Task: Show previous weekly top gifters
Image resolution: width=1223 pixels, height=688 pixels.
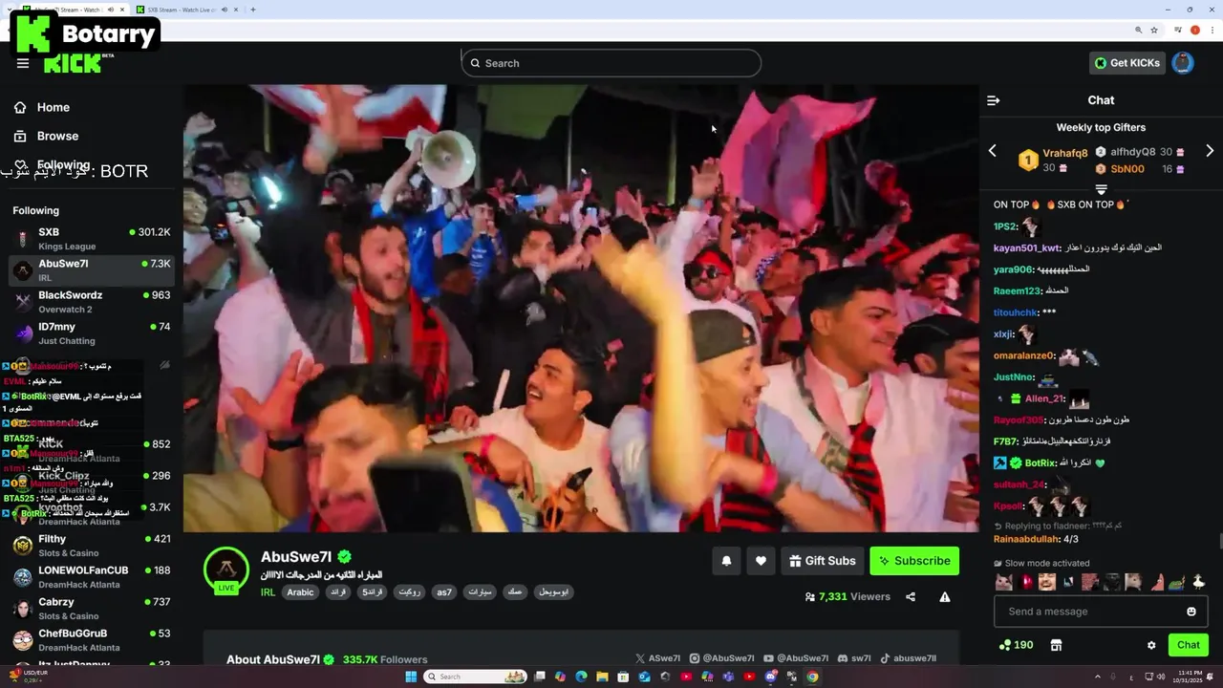Action: click(992, 151)
